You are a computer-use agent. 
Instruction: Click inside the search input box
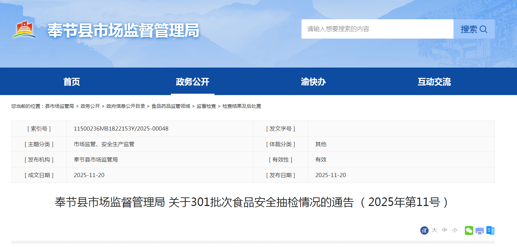pyautogui.click(x=376, y=29)
